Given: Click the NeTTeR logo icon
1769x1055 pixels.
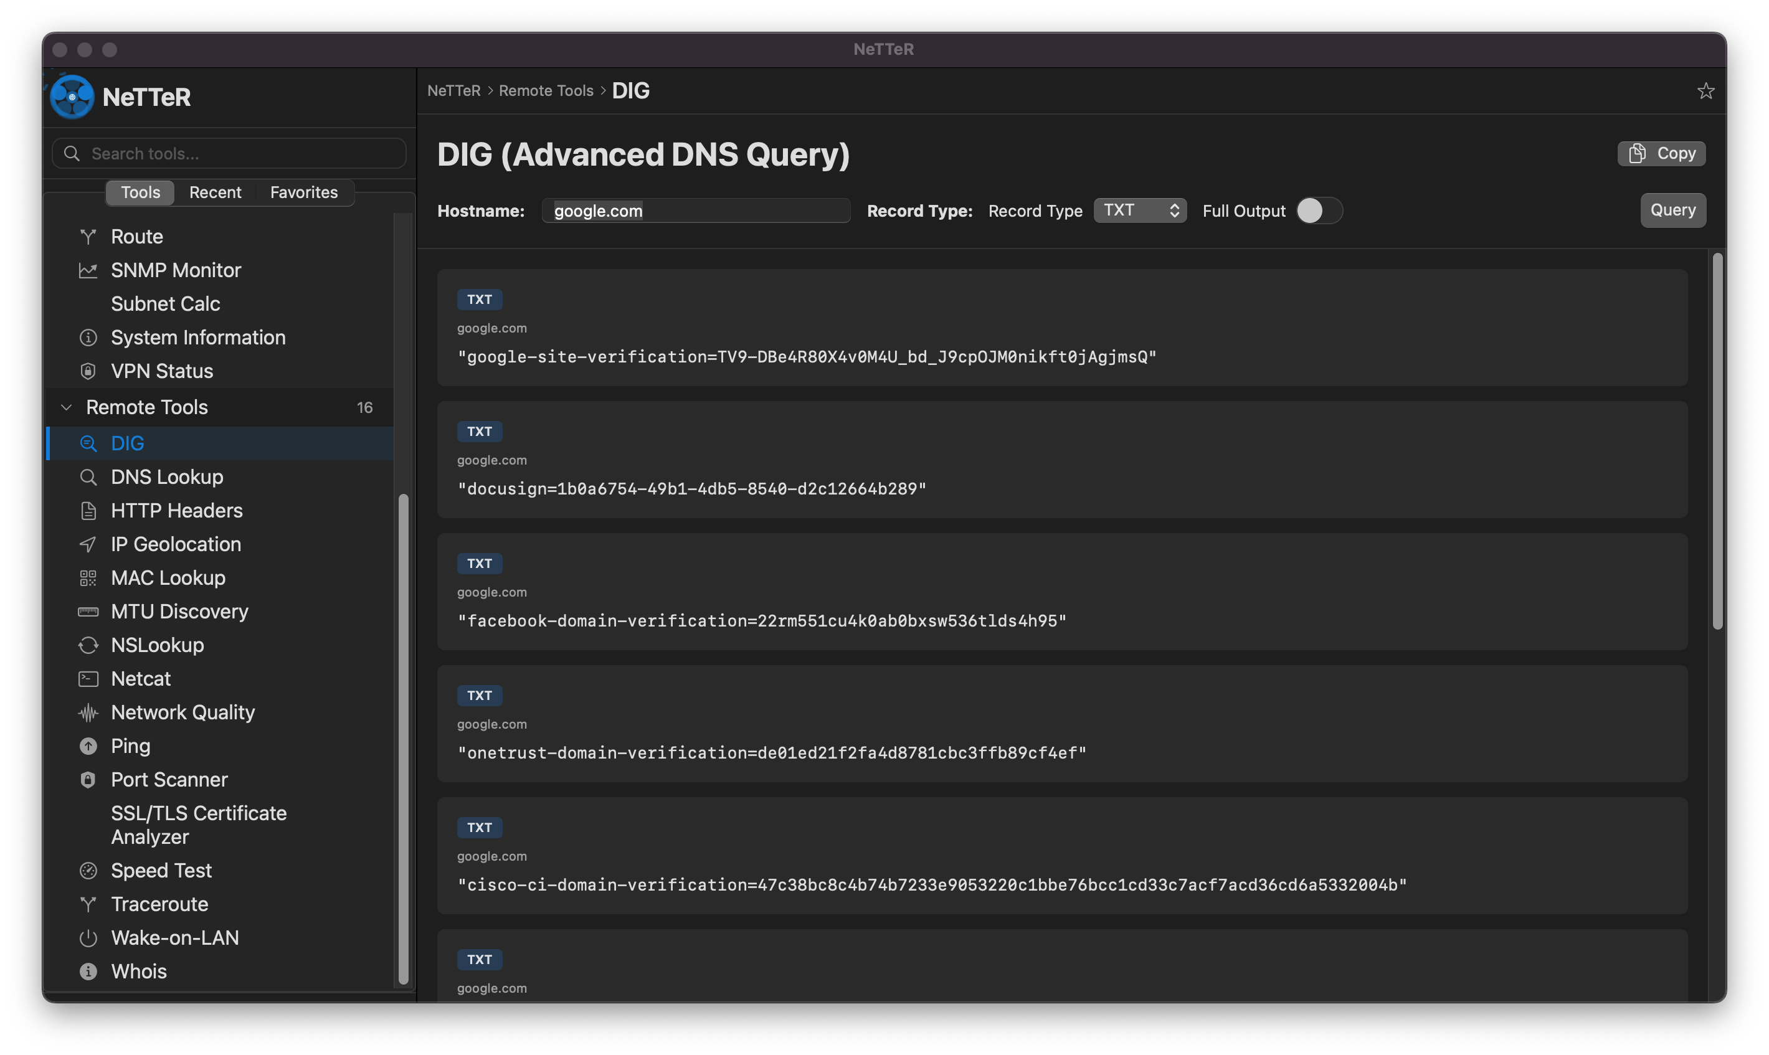Looking at the screenshot, I should coord(72,97).
